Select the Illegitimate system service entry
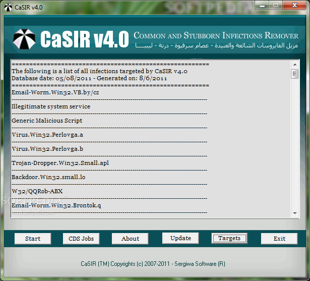 (51, 106)
